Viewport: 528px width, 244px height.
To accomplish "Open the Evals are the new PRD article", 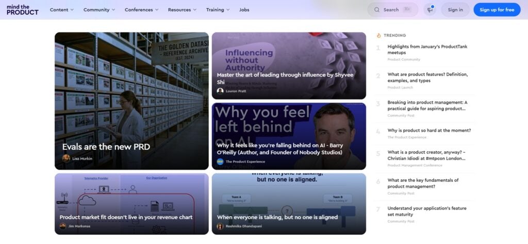I will (106, 147).
